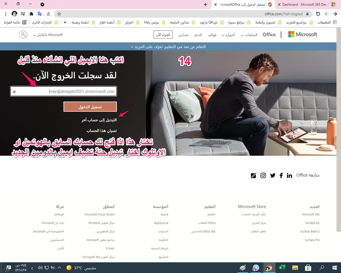
Task: Click نسيان هذا الحساب link
Action: [x=102, y=131]
